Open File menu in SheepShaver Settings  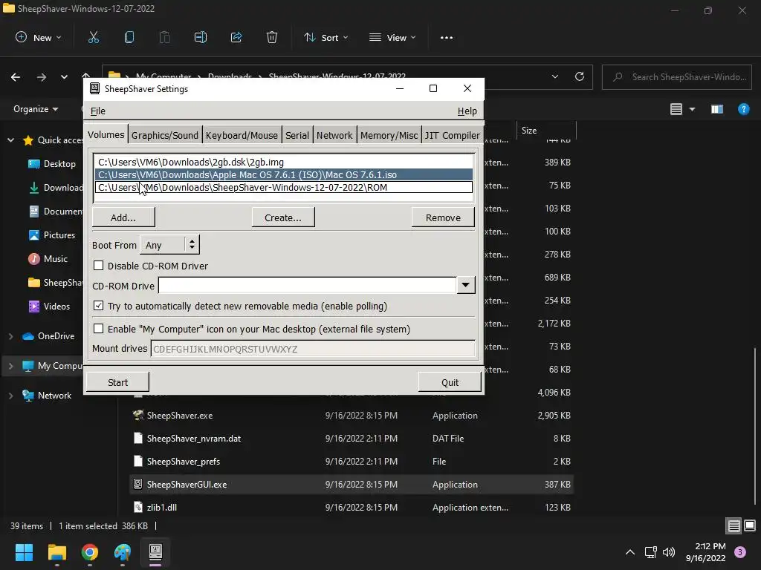[x=98, y=111]
